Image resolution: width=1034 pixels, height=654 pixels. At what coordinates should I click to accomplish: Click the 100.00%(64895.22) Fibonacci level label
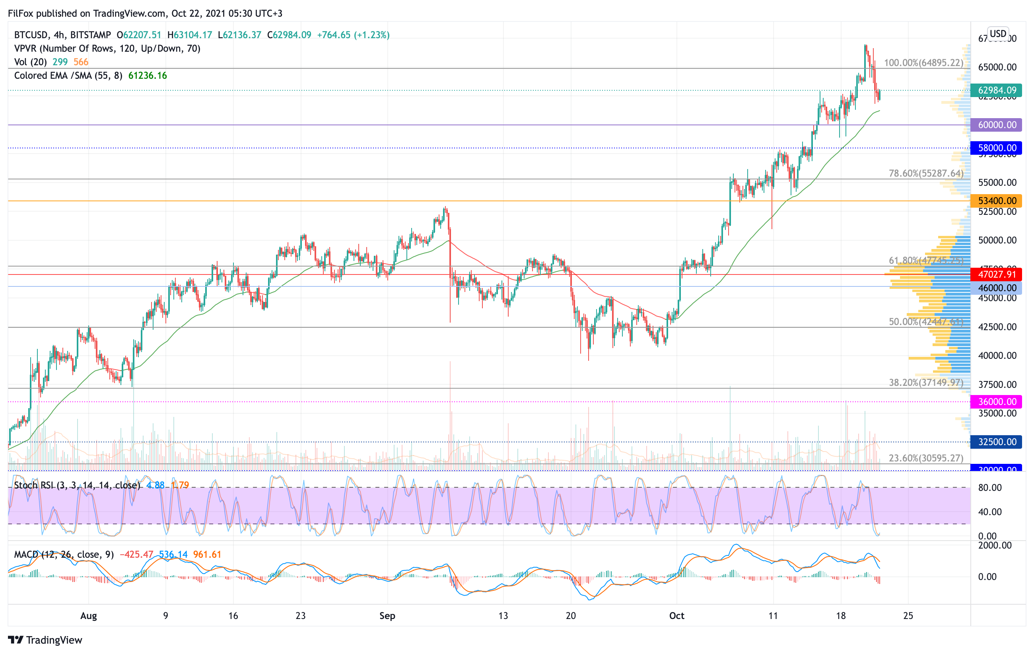[923, 63]
